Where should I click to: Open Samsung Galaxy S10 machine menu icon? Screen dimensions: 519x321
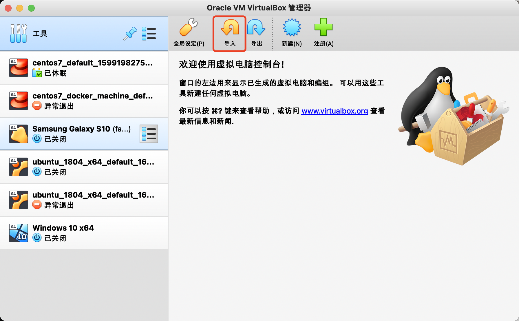[149, 134]
